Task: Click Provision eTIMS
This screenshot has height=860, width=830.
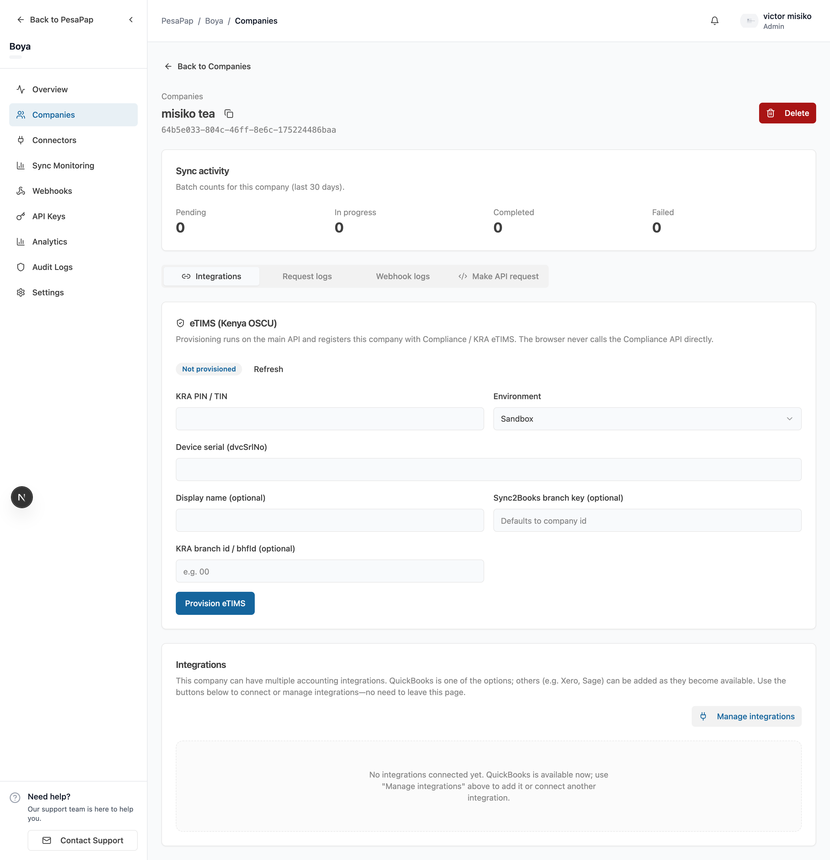Action: tap(215, 603)
